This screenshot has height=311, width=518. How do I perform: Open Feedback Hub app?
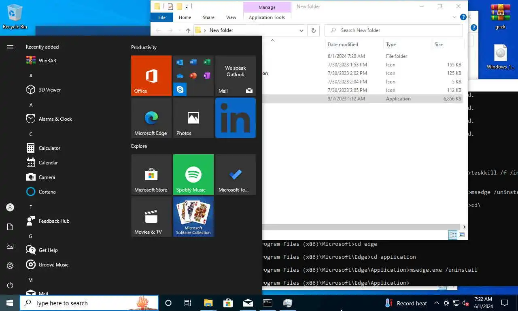[47, 221]
